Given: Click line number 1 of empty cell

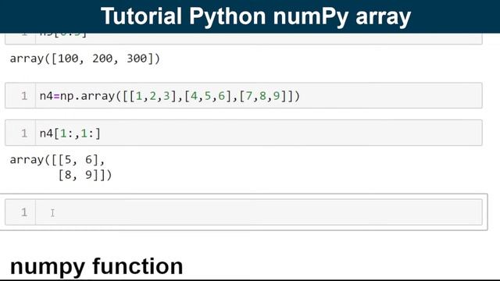Looking at the screenshot, I should tap(24, 212).
